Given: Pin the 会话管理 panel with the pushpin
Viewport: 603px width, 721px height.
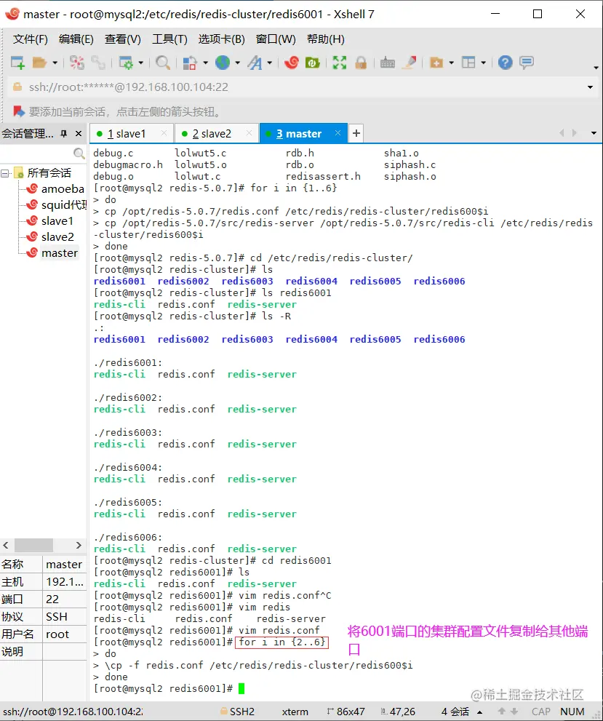Looking at the screenshot, I should pos(64,133).
